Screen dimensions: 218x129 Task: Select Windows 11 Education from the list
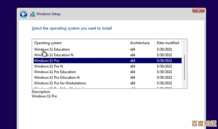click(52, 49)
